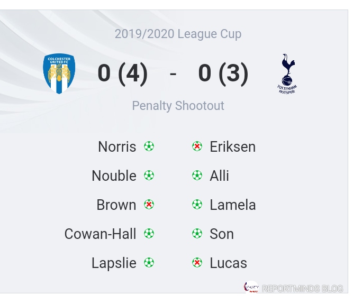Click Cowan-Hall's scored penalty ball icon
Image resolution: width=353 pixels, height=305 pixels.
(149, 234)
